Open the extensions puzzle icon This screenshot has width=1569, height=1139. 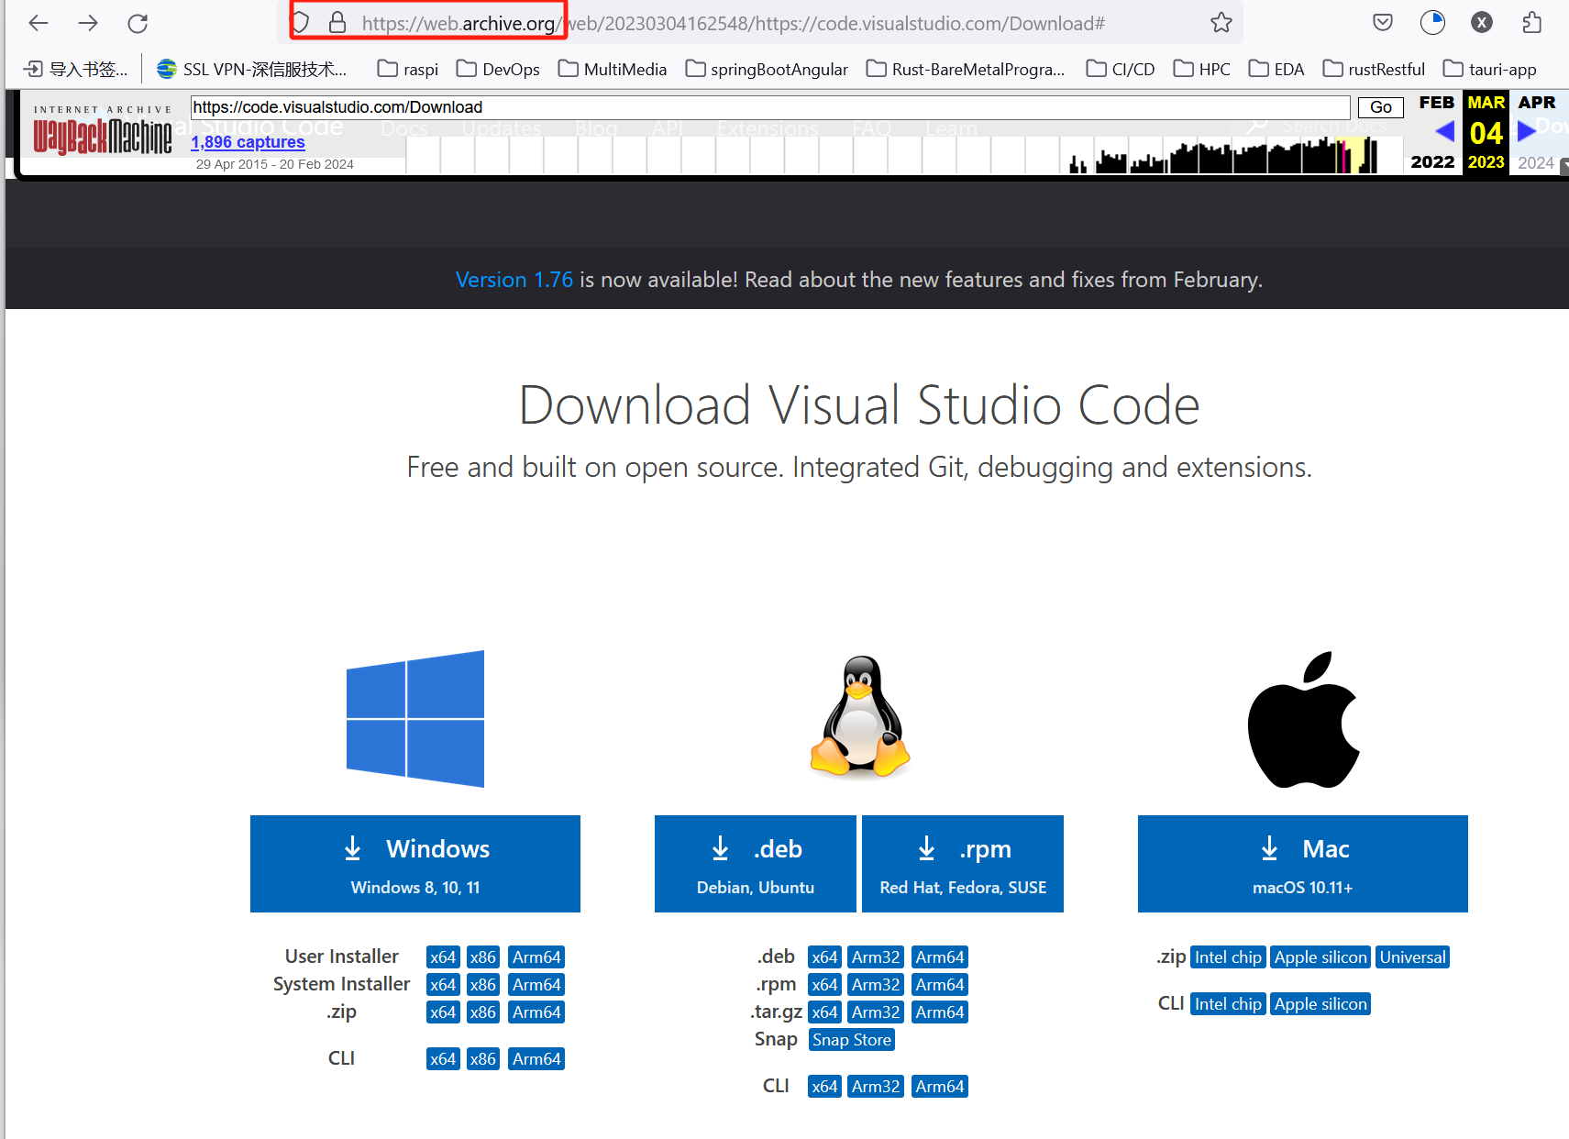[1531, 23]
